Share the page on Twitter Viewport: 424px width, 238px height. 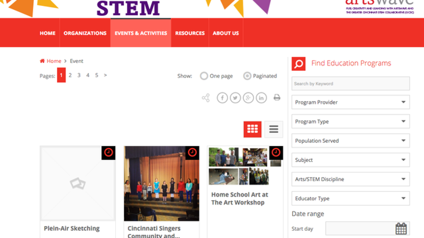235,98
